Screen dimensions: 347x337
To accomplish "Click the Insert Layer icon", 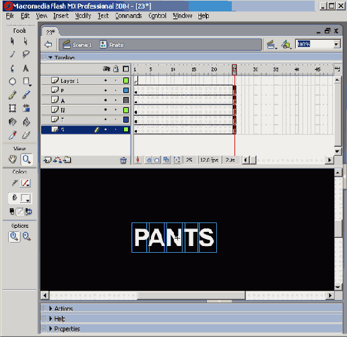I will click(x=47, y=160).
